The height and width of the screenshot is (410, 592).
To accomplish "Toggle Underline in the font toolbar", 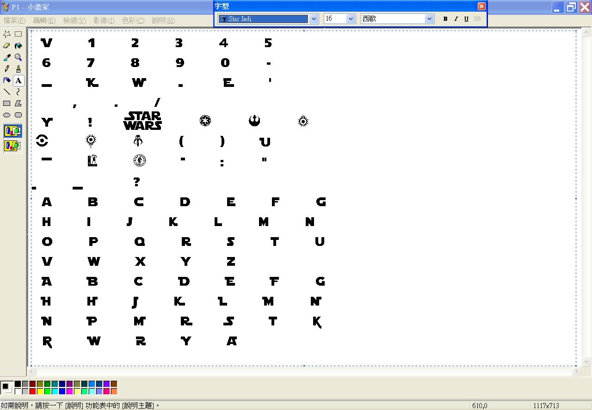I will (x=466, y=19).
